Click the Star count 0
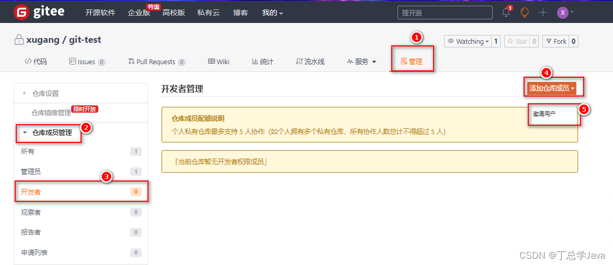Viewport: 613px width, 265px height. pyautogui.click(x=534, y=41)
